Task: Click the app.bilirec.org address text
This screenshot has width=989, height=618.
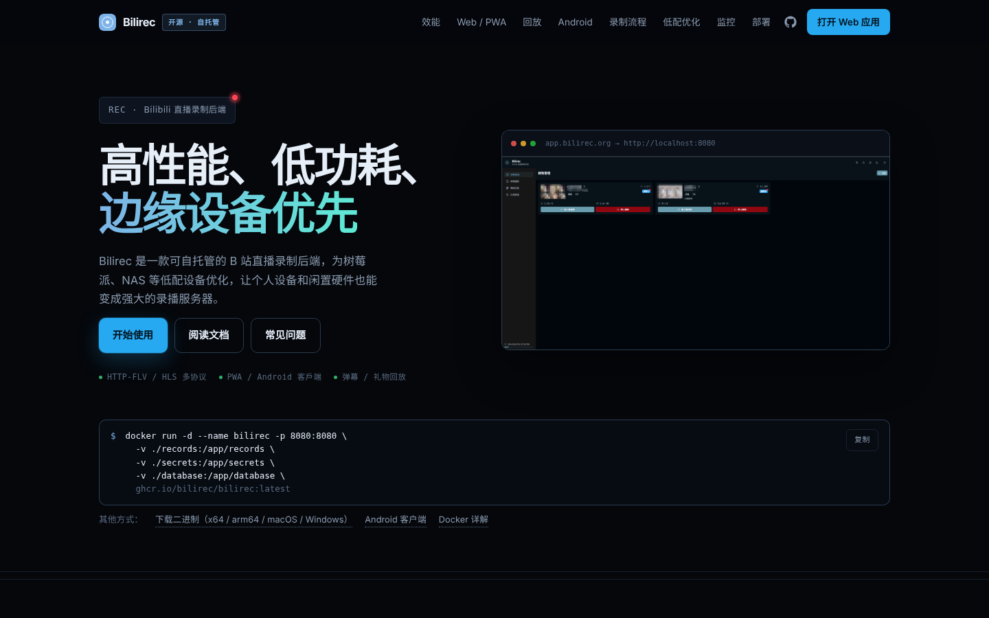Action: 630,144
